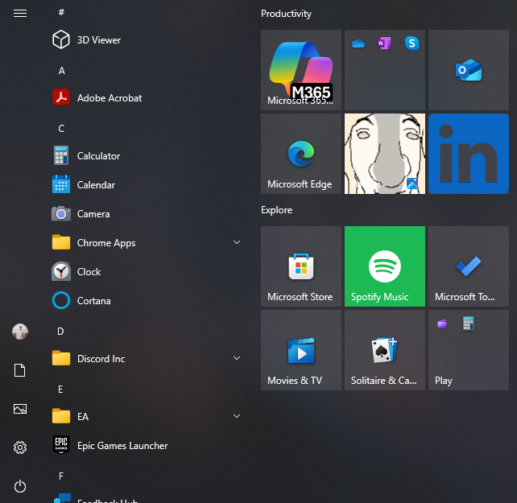Launch the Camera app
517x503 pixels.
click(x=147, y=214)
